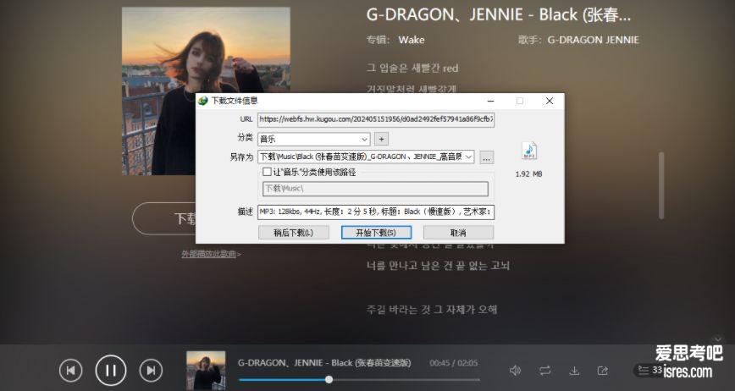This screenshot has height=391, width=735.
Task: Click lyric line ending with red
Action: [412, 69]
